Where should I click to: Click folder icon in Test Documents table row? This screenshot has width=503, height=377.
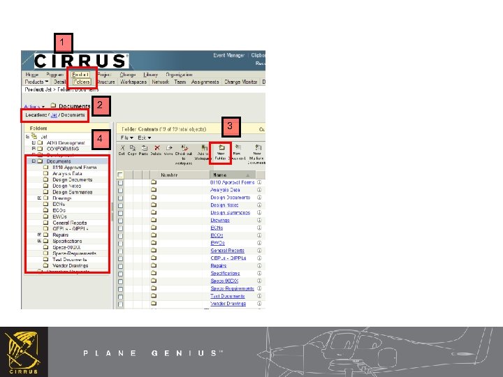coord(154,295)
